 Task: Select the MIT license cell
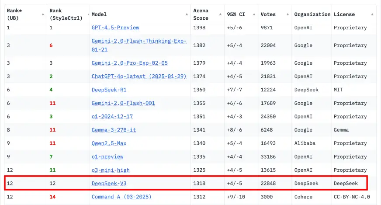click(338, 90)
